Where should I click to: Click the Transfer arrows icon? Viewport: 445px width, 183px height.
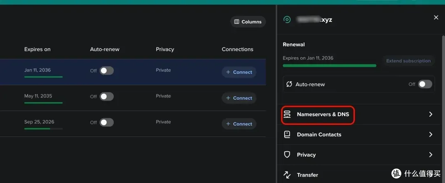tap(287, 175)
